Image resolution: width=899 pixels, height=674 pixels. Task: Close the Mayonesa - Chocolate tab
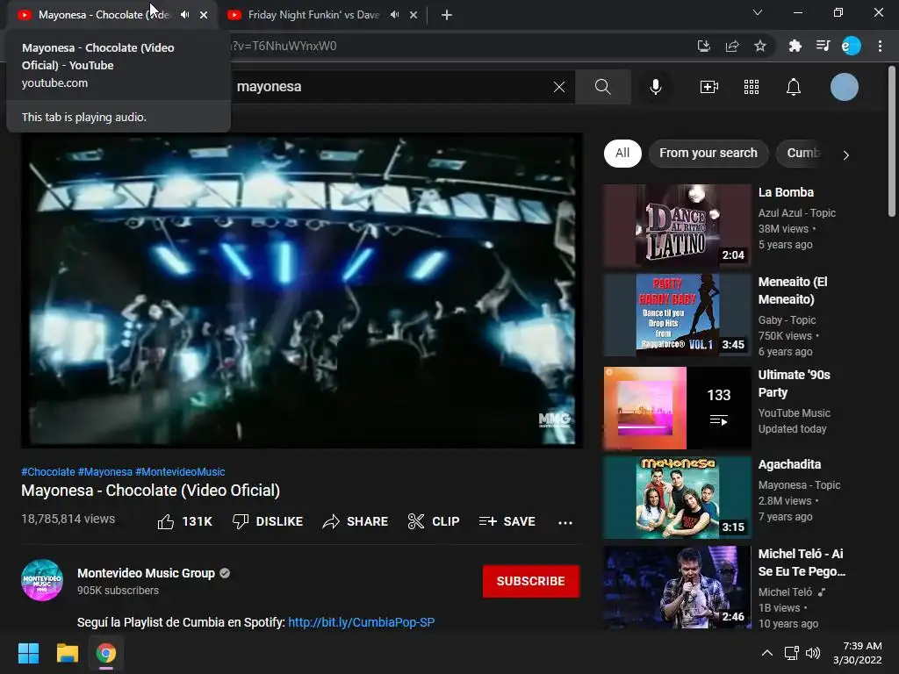(x=204, y=15)
